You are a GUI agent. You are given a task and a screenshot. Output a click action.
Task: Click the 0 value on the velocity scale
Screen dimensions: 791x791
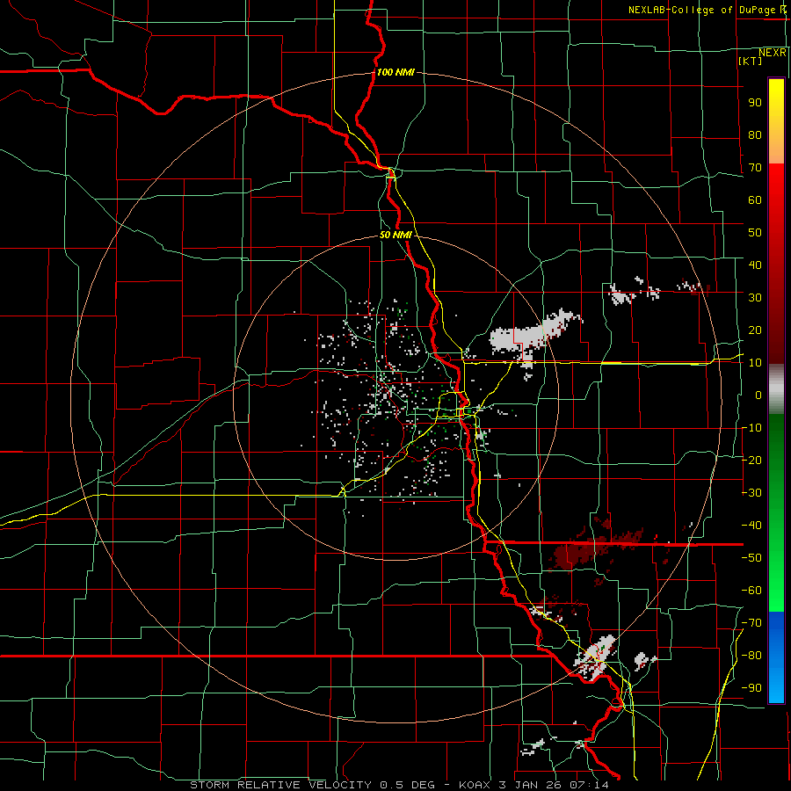(x=758, y=395)
